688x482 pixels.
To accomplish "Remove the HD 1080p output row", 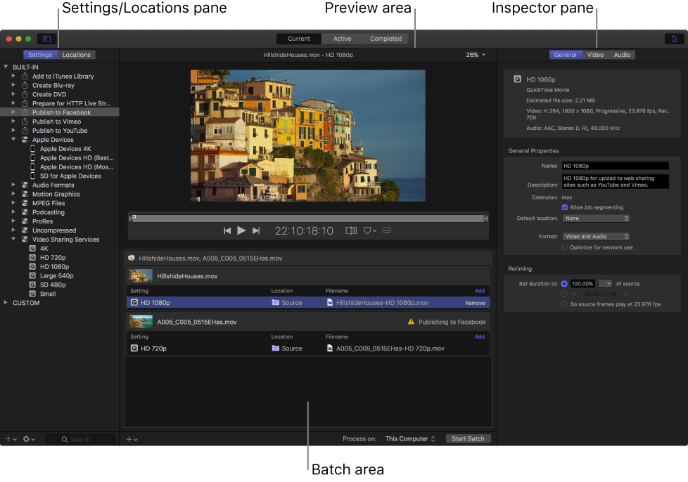I will click(x=475, y=303).
